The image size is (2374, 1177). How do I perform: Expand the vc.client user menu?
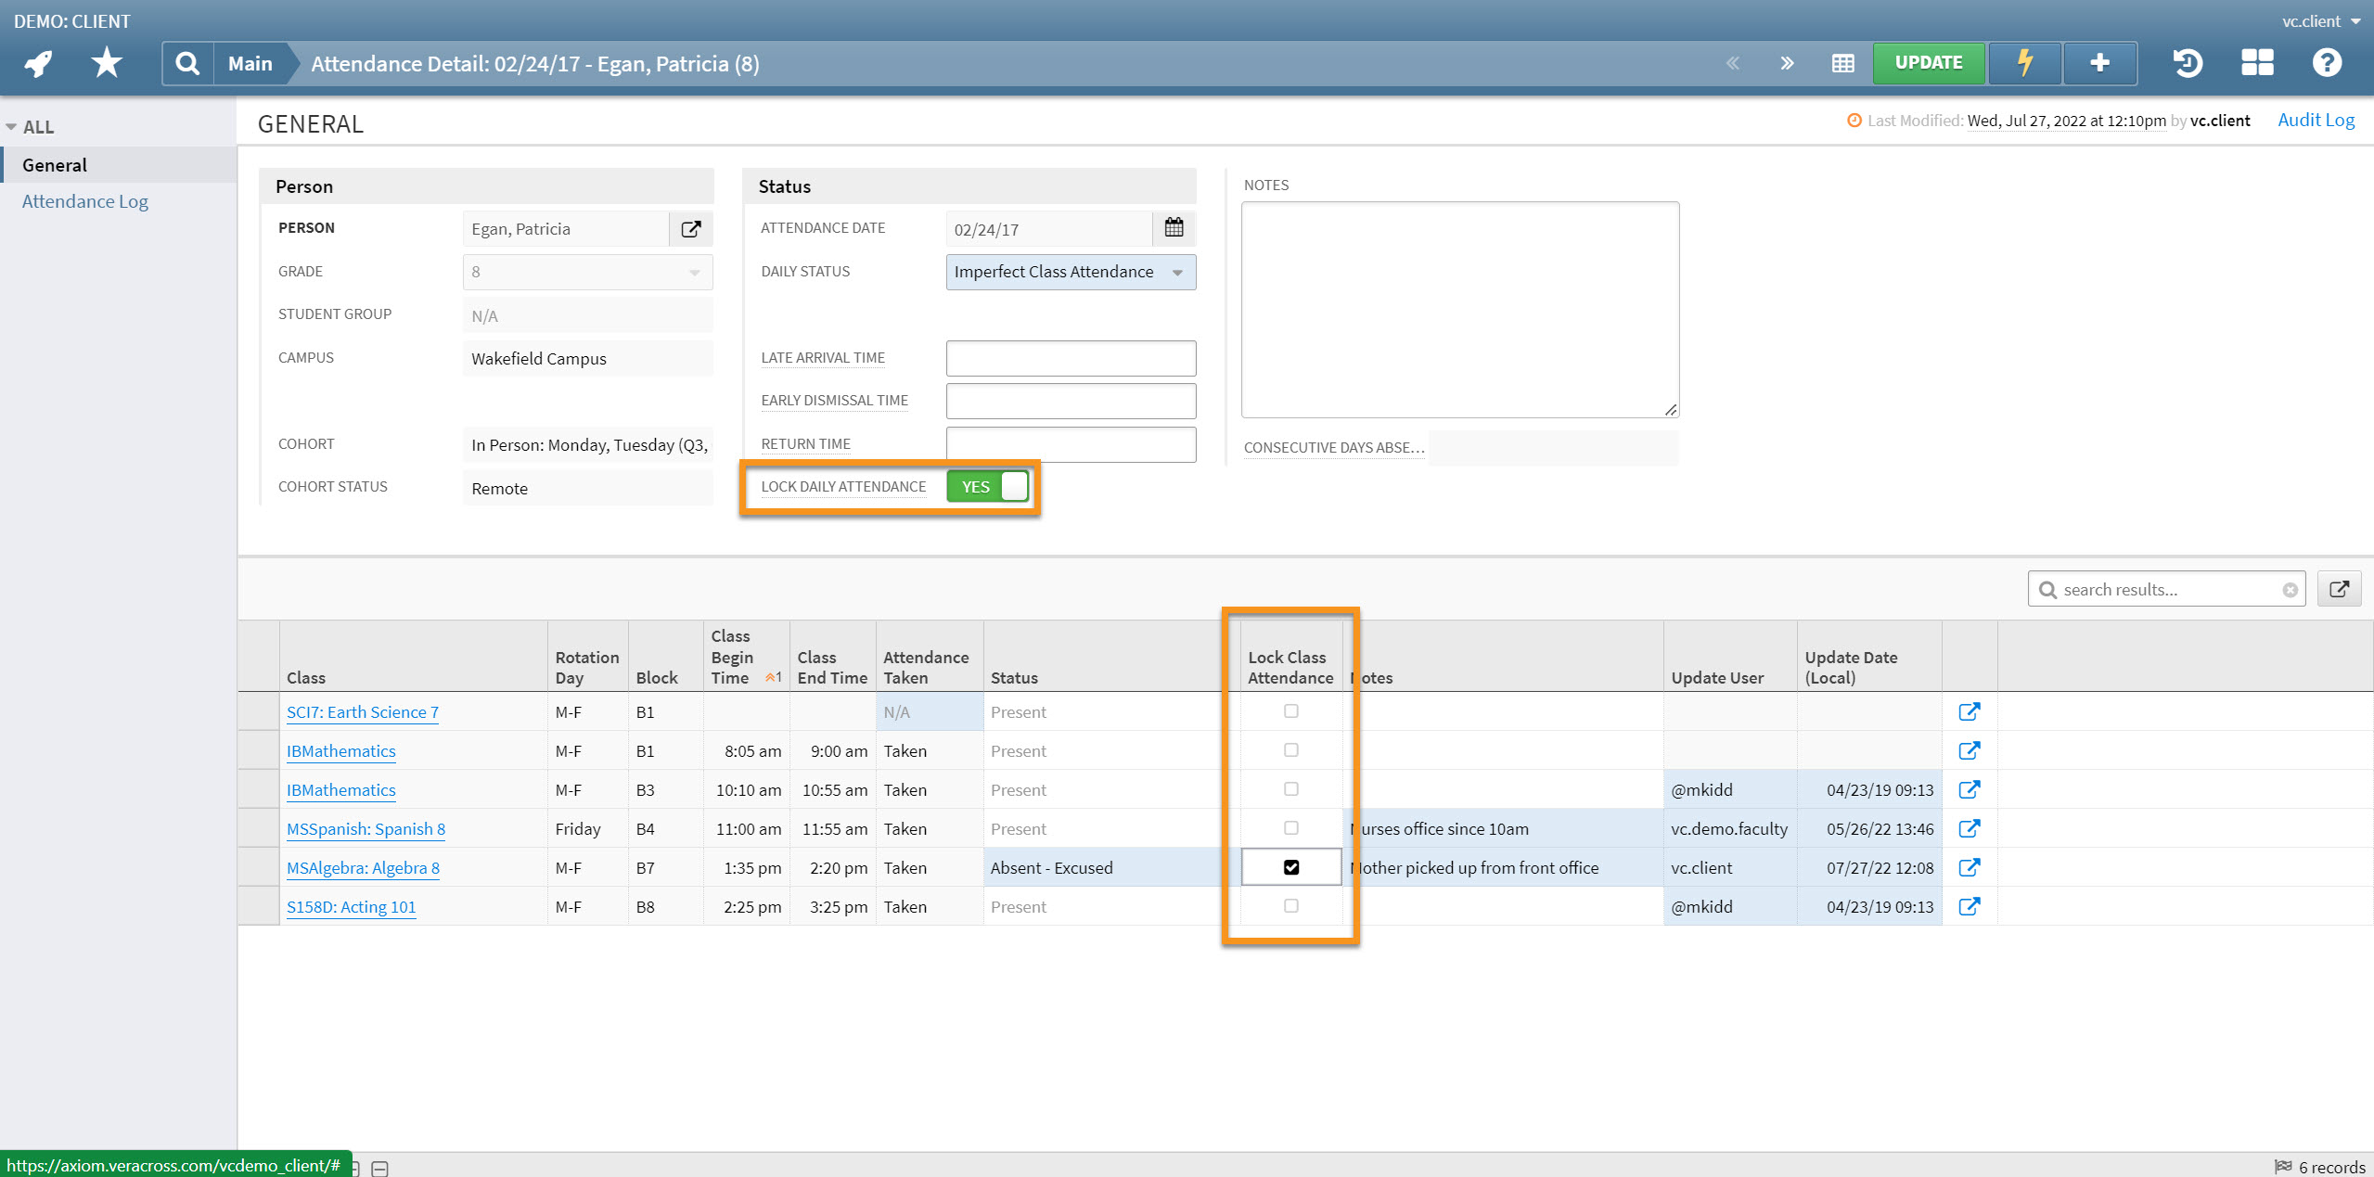pos(2320,20)
